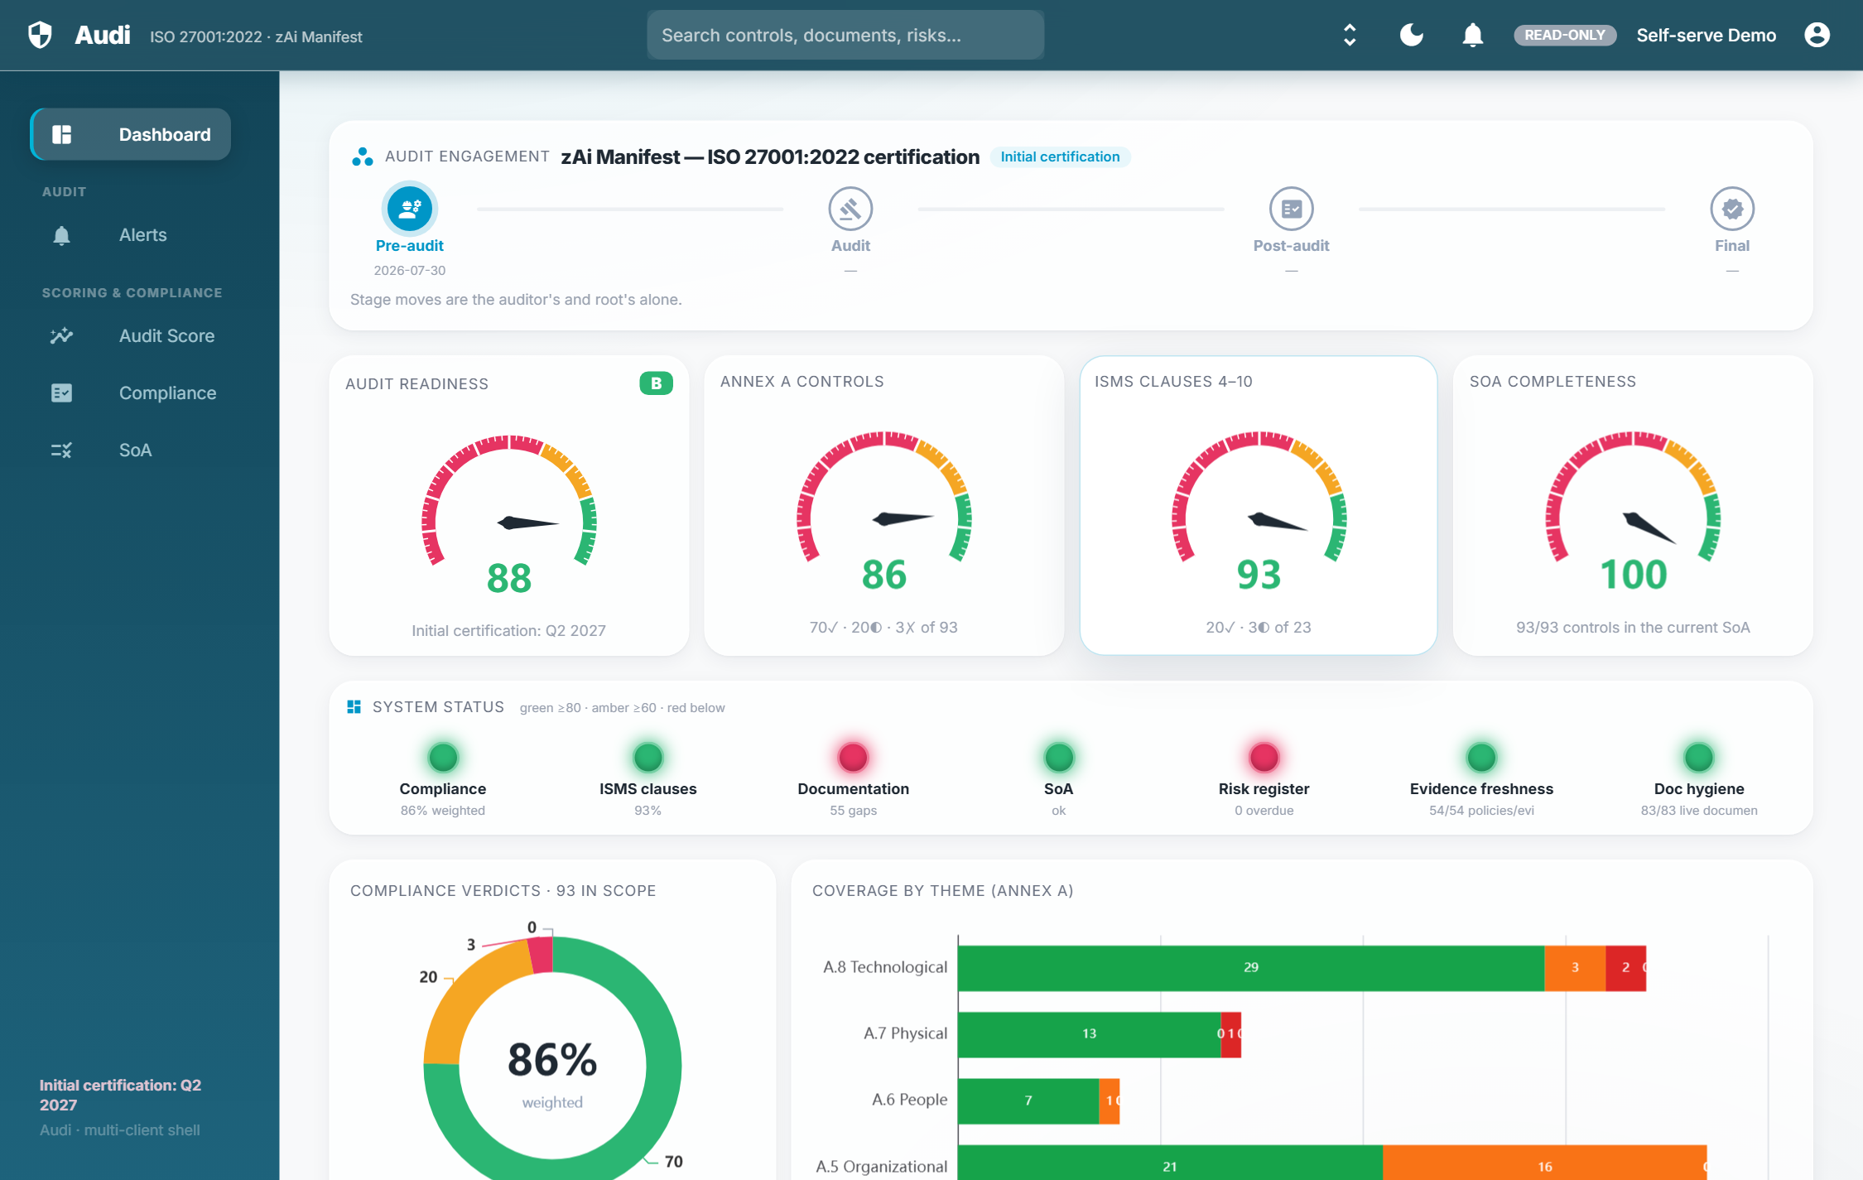Open Audit Score in the sidebar
The height and width of the screenshot is (1180, 1863).
coord(131,335)
